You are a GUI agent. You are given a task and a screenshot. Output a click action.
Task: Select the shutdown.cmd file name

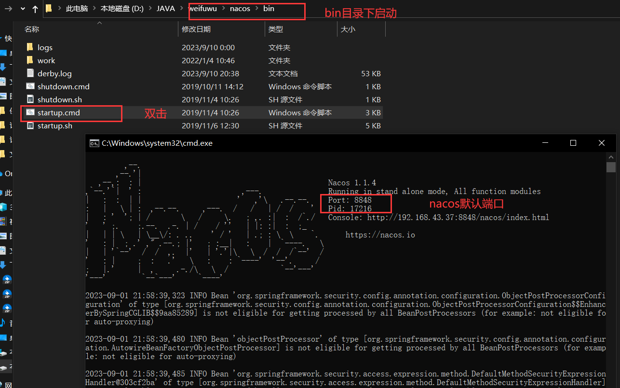pyautogui.click(x=63, y=86)
